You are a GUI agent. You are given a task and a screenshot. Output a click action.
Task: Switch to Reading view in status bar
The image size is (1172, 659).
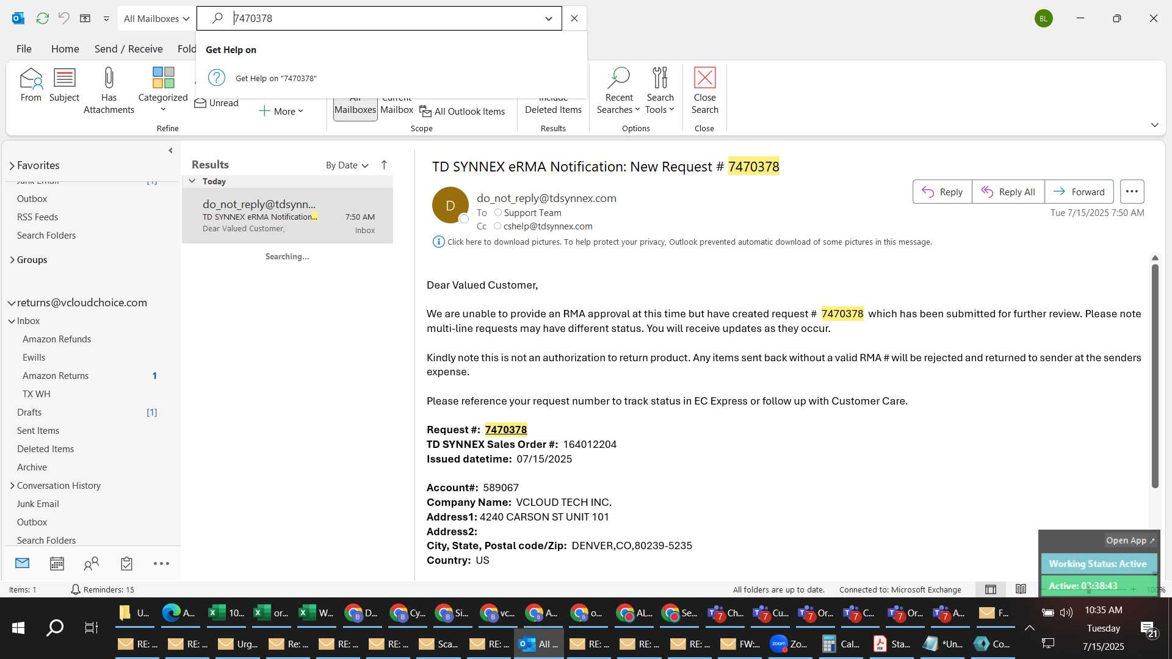point(1021,589)
